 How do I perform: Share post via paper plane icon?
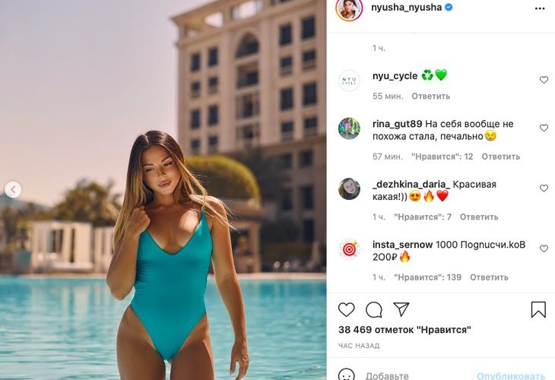[x=401, y=309]
